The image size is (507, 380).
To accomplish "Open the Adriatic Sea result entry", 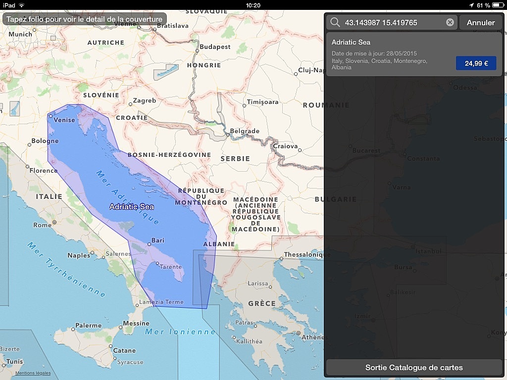I will click(x=414, y=54).
